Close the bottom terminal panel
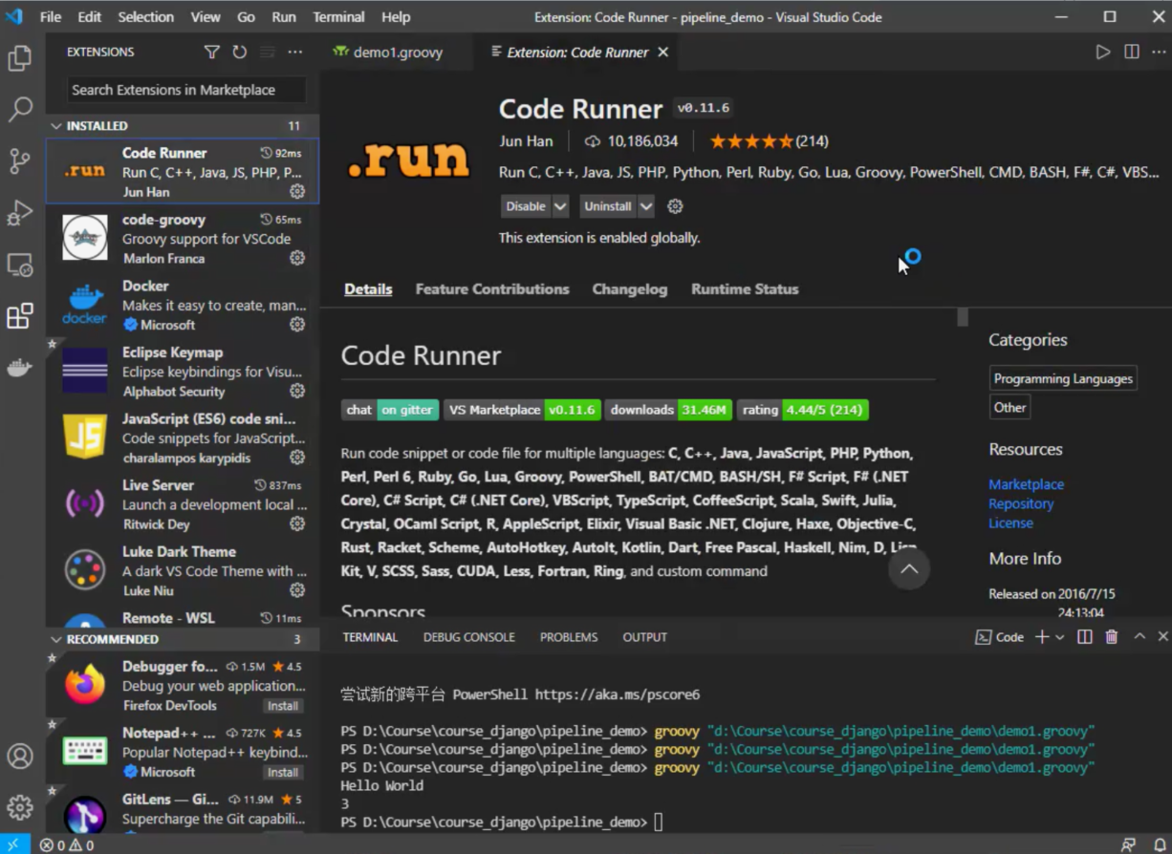This screenshot has height=854, width=1172. point(1162,637)
